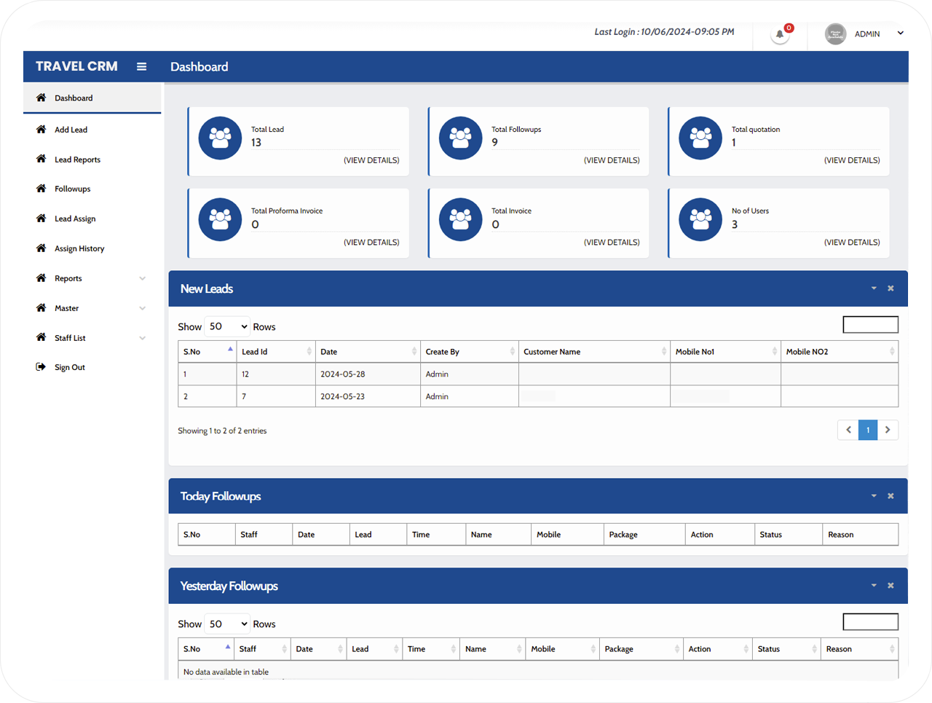Click the Sign Out arrow icon

[41, 367]
